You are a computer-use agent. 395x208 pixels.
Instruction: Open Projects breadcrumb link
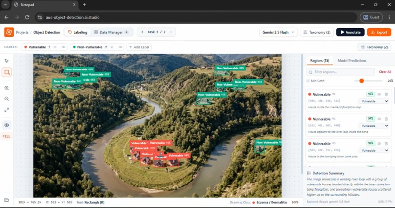22,32
